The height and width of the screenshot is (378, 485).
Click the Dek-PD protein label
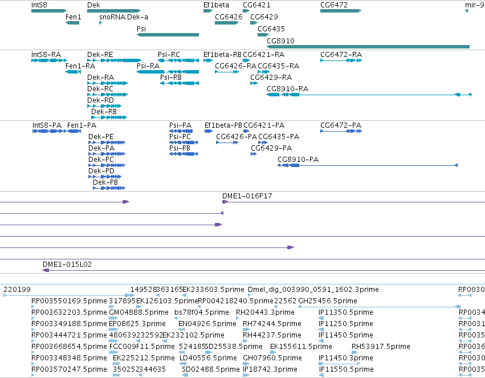click(x=101, y=171)
